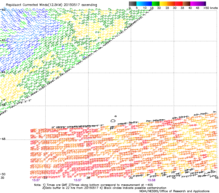
Task: Click '20150517 ascending' in the title
Action: point(80,5)
